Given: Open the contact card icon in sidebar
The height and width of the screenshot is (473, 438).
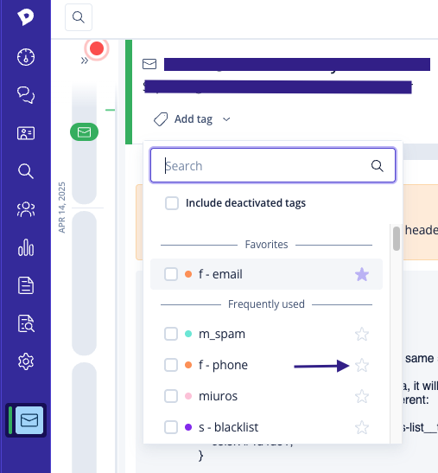Looking at the screenshot, I should pos(26,133).
